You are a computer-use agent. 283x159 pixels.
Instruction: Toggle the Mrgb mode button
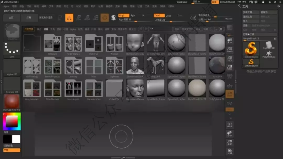click(124, 15)
